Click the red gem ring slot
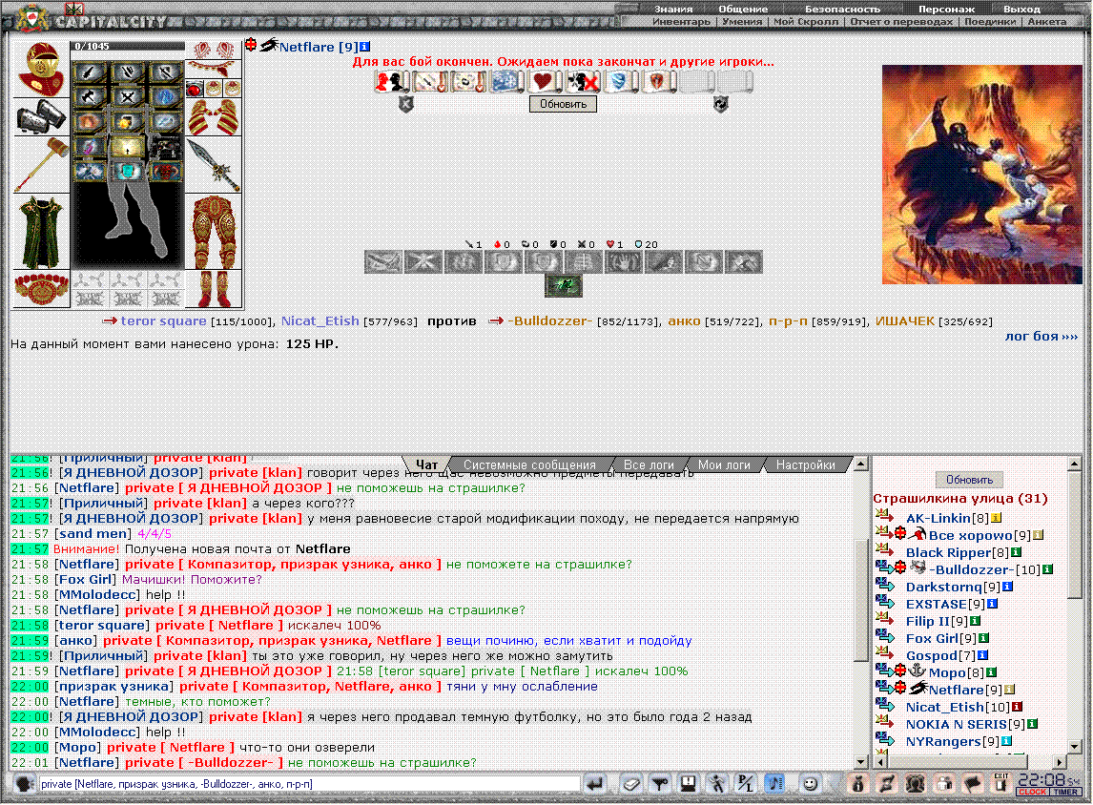The width and height of the screenshot is (1093, 805). 195,89
